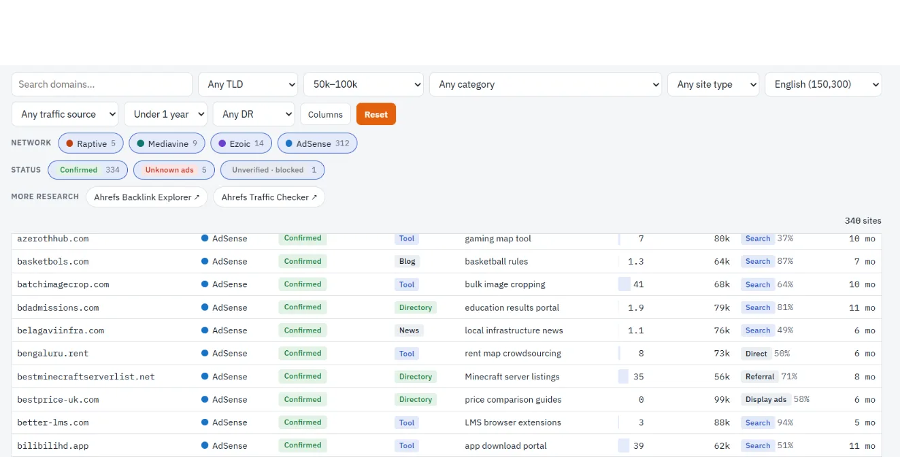Open the Any TLD dropdown
The image size is (900, 457).
[248, 84]
